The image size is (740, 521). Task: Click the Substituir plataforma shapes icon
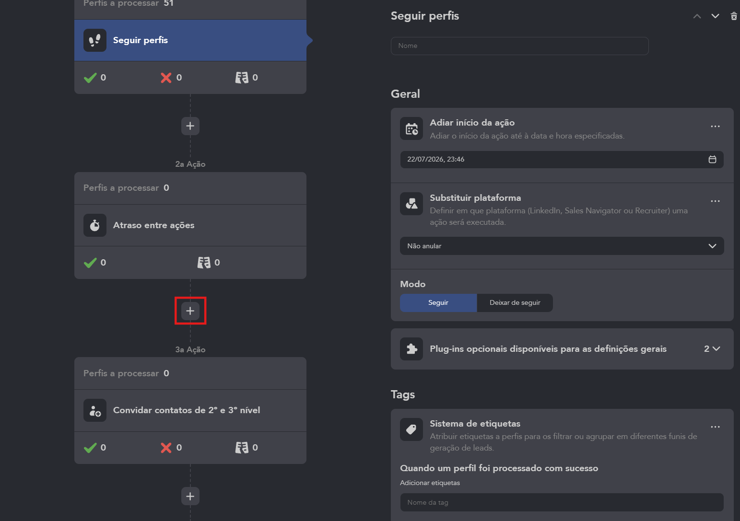tap(411, 204)
